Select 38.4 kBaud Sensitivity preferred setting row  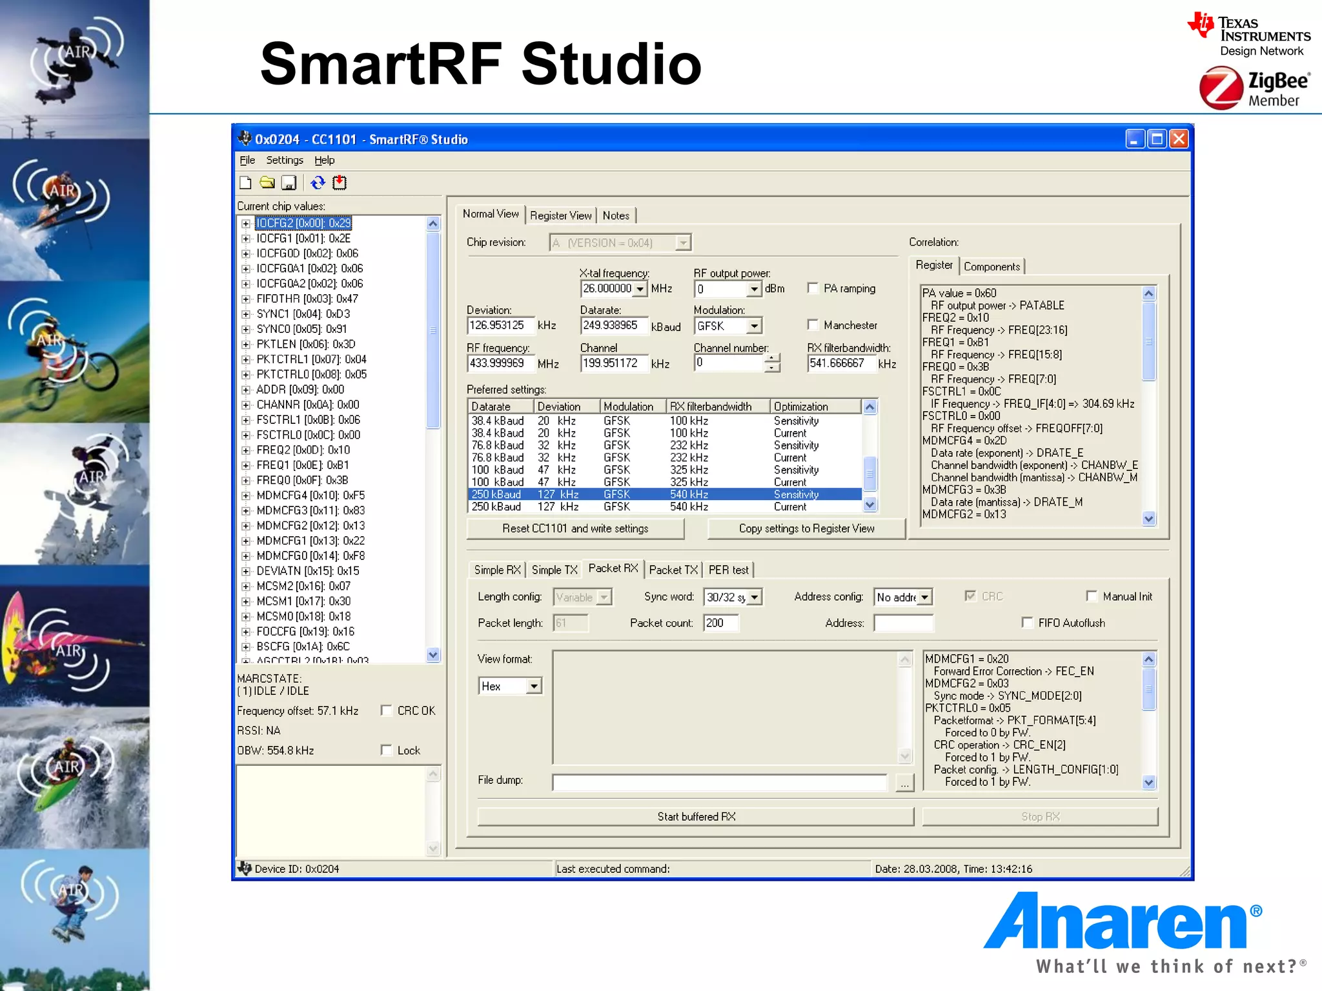tap(664, 421)
